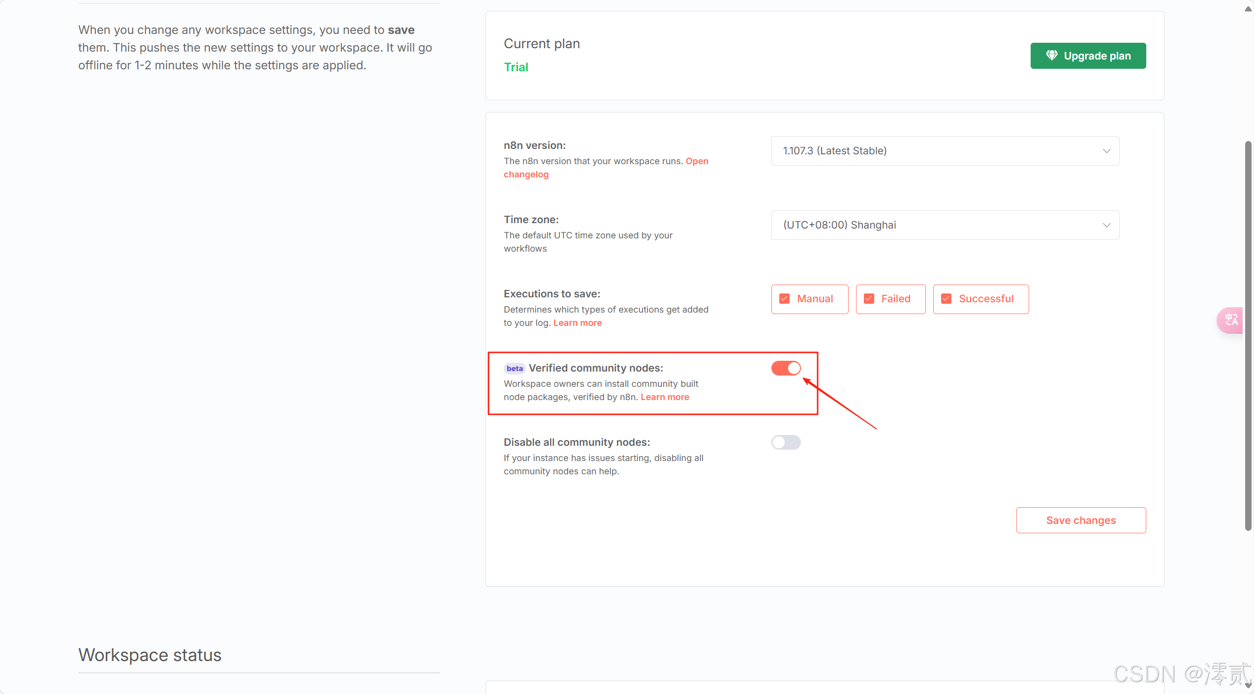Click the scrollbar up arrow
Screen dimensions: 1254x694
[x=1248, y=9]
